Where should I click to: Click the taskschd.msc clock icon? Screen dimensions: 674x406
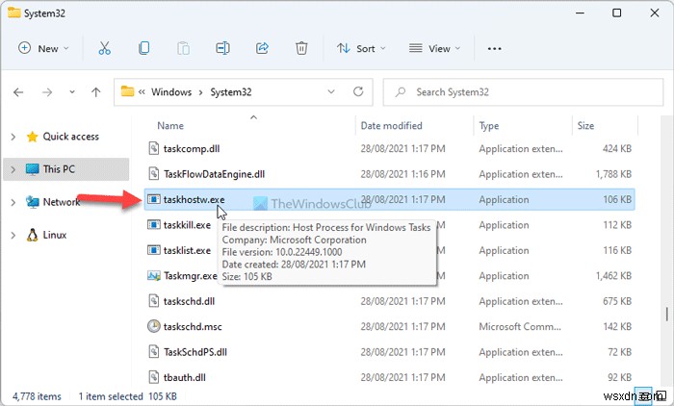pyautogui.click(x=153, y=326)
